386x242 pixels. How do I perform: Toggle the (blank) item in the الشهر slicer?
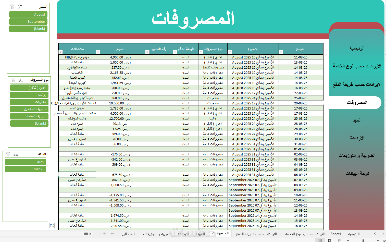coord(28,29)
